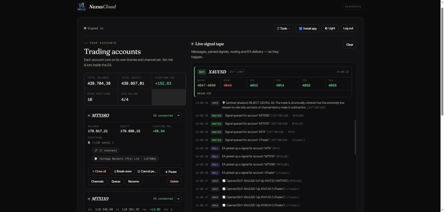The image size is (444, 212).
Task: Click the Log out button
Action: tap(348, 28)
